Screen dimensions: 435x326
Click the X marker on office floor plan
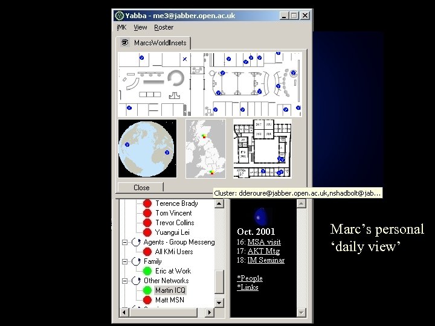[x=185, y=59]
